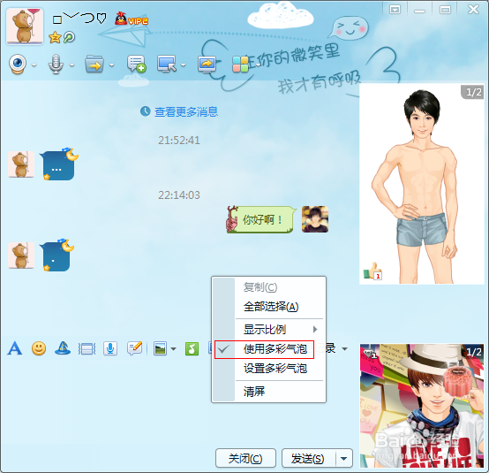Click the upper QQ show avatar figure
The height and width of the screenshot is (473, 489).
point(422,184)
